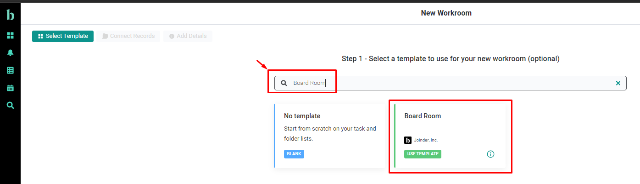The height and width of the screenshot is (184, 640).
Task: Open the table list icon in sidebar
Action: click(10, 70)
